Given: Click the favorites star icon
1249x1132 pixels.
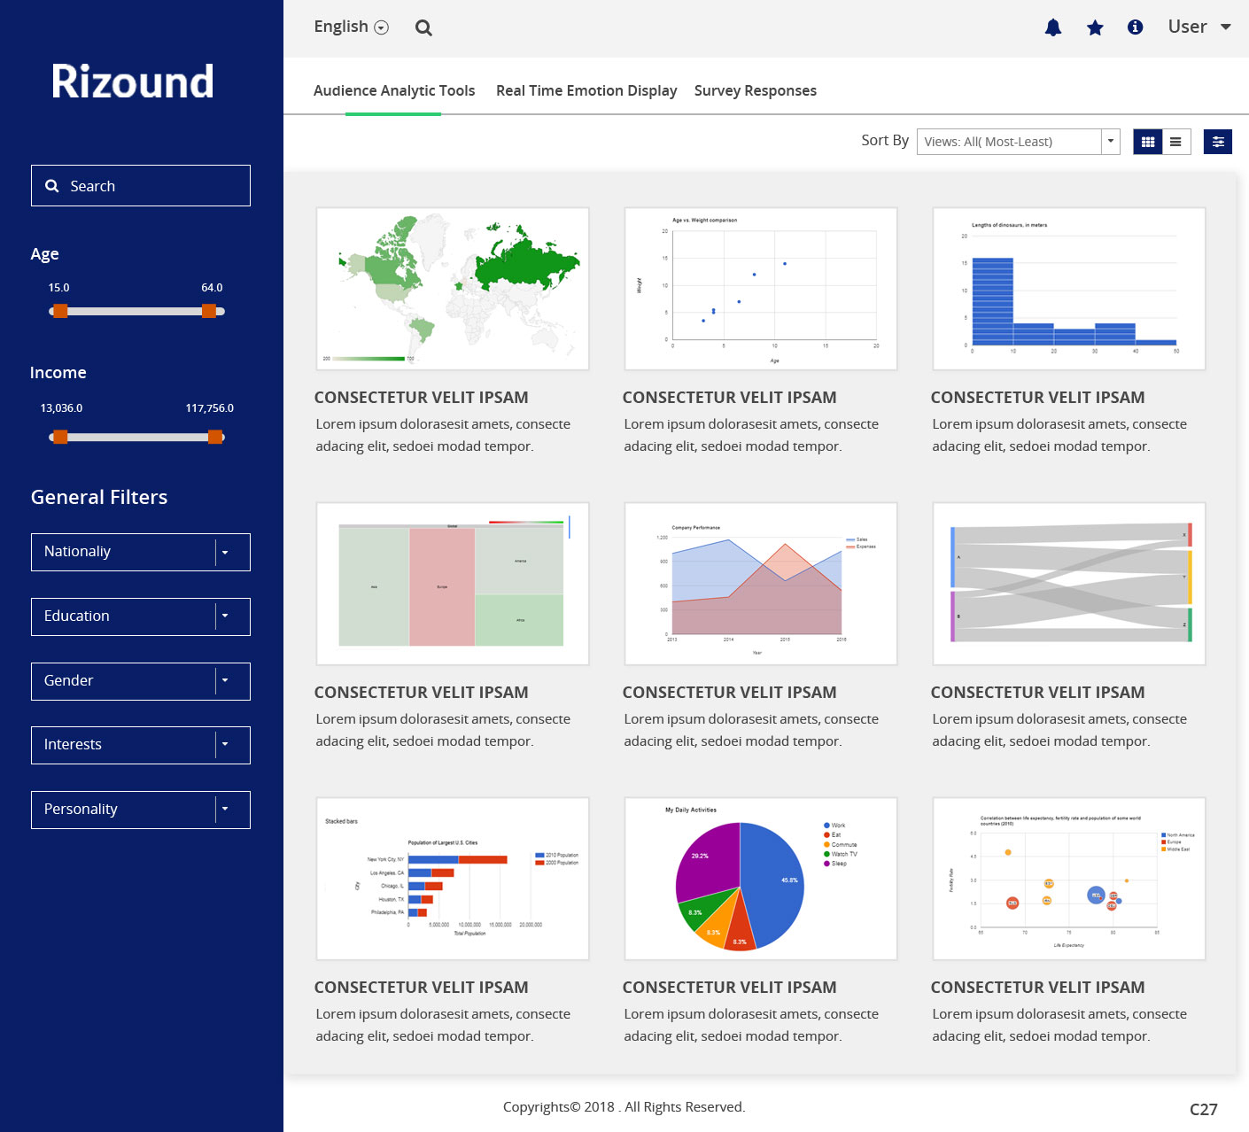Looking at the screenshot, I should click(1095, 27).
